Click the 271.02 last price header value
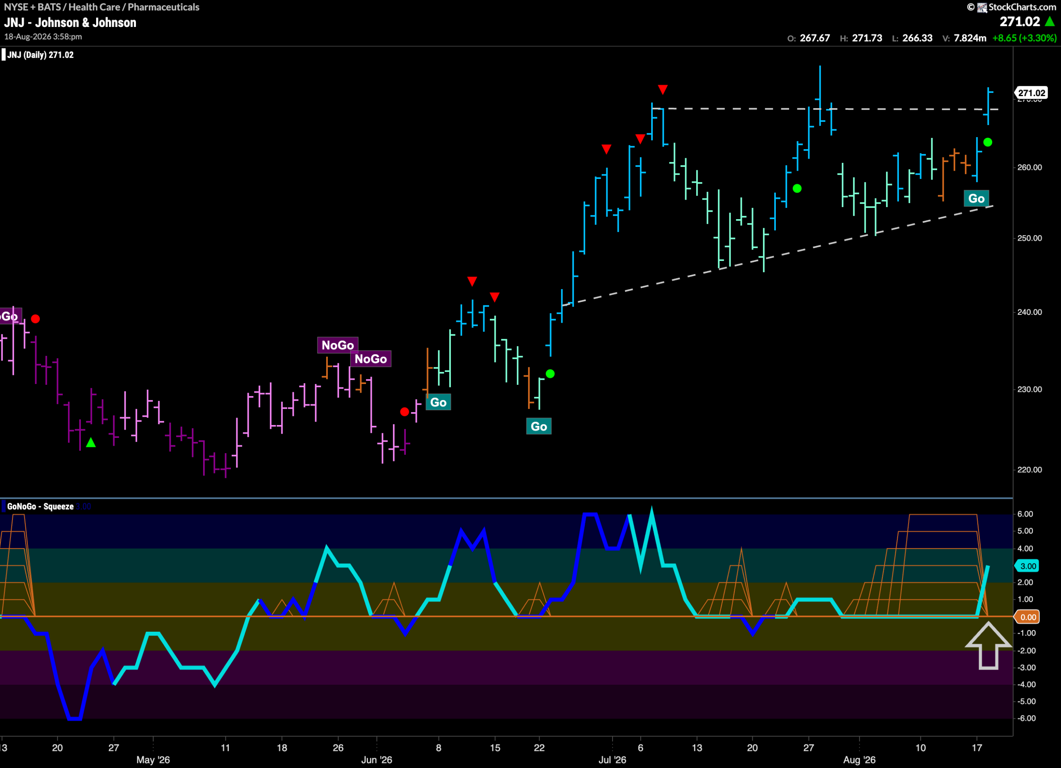The width and height of the screenshot is (1061, 768). pyautogui.click(x=1020, y=22)
